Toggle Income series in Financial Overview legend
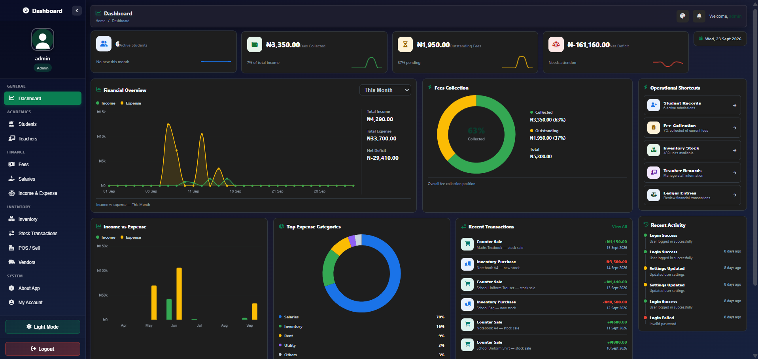Viewport: 758px width, 359px height. (106, 103)
